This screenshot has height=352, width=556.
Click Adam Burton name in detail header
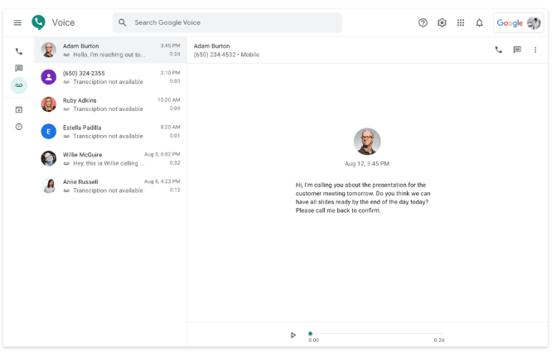[x=211, y=46]
